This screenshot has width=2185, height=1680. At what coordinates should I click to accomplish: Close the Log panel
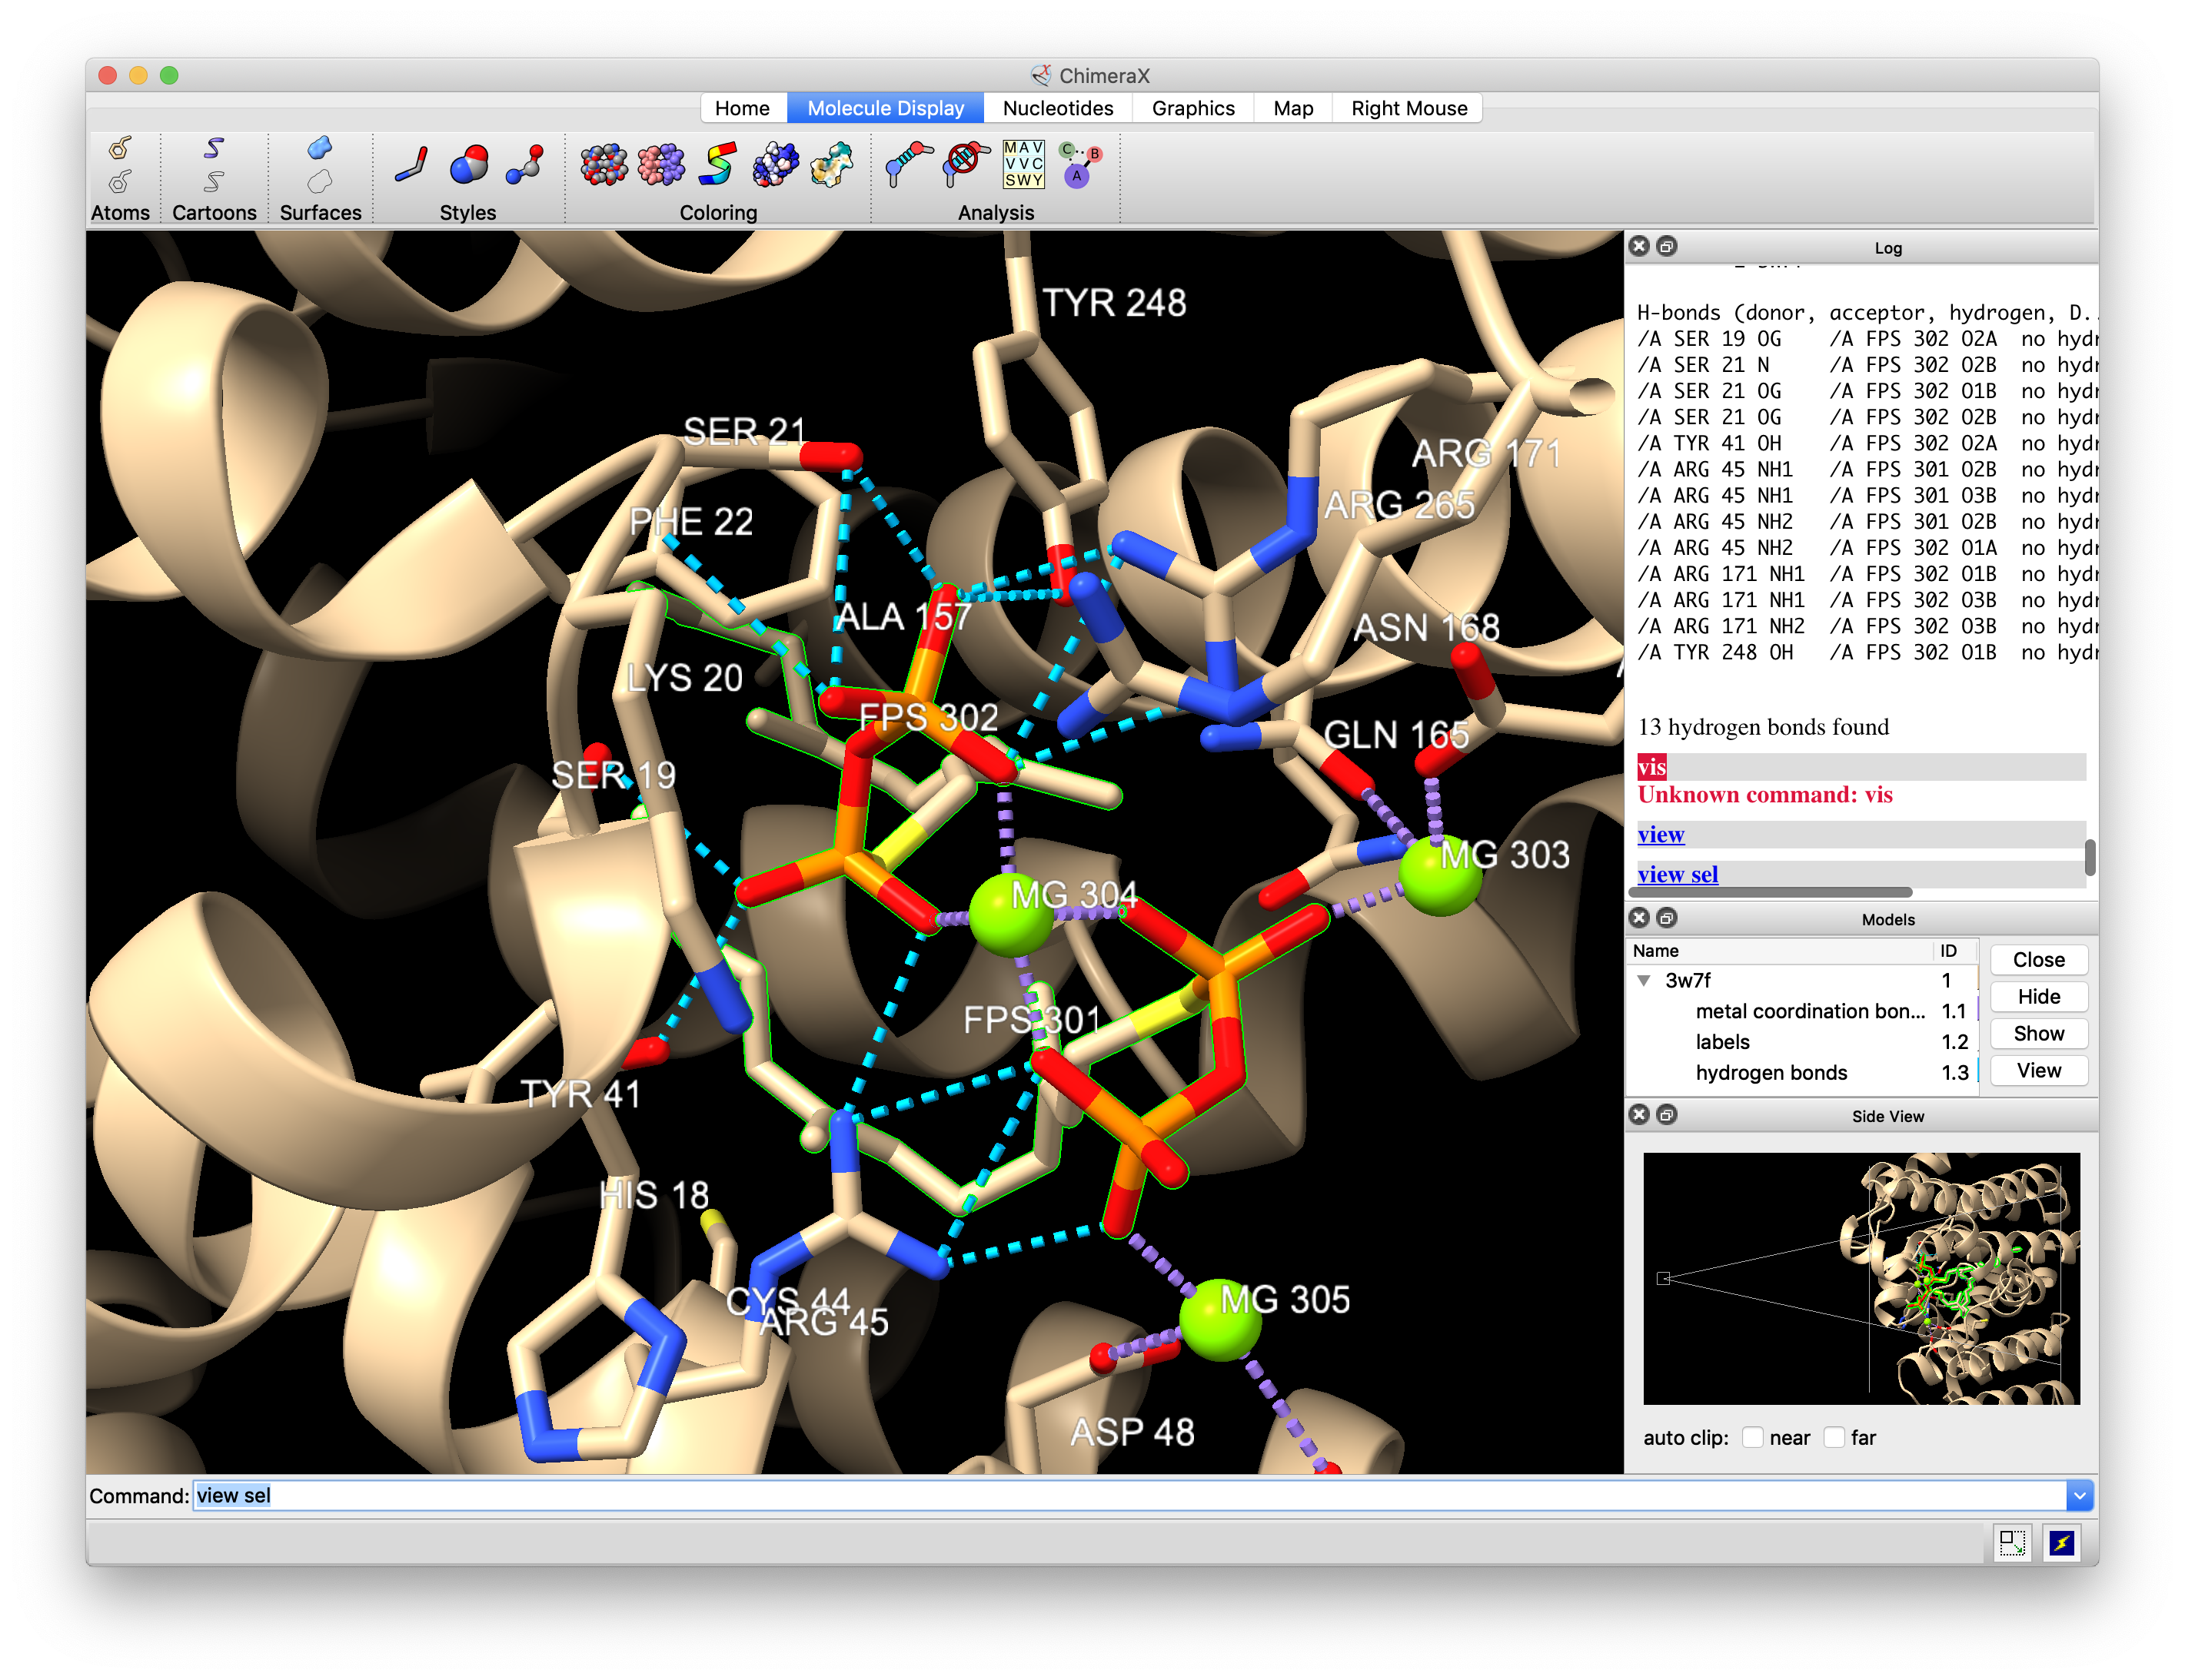pos(1639,246)
